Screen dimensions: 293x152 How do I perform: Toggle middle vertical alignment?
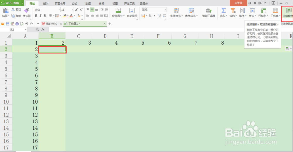click(92, 10)
